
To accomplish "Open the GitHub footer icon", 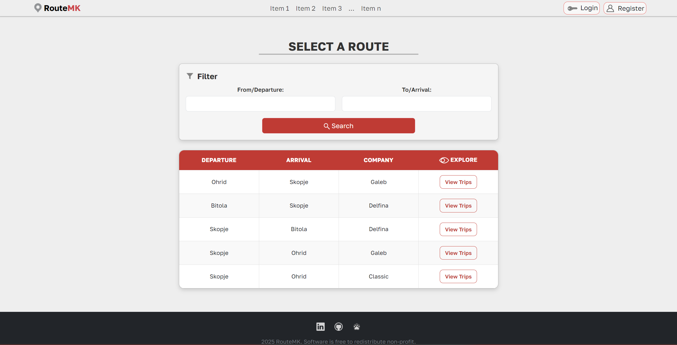I will (338, 326).
